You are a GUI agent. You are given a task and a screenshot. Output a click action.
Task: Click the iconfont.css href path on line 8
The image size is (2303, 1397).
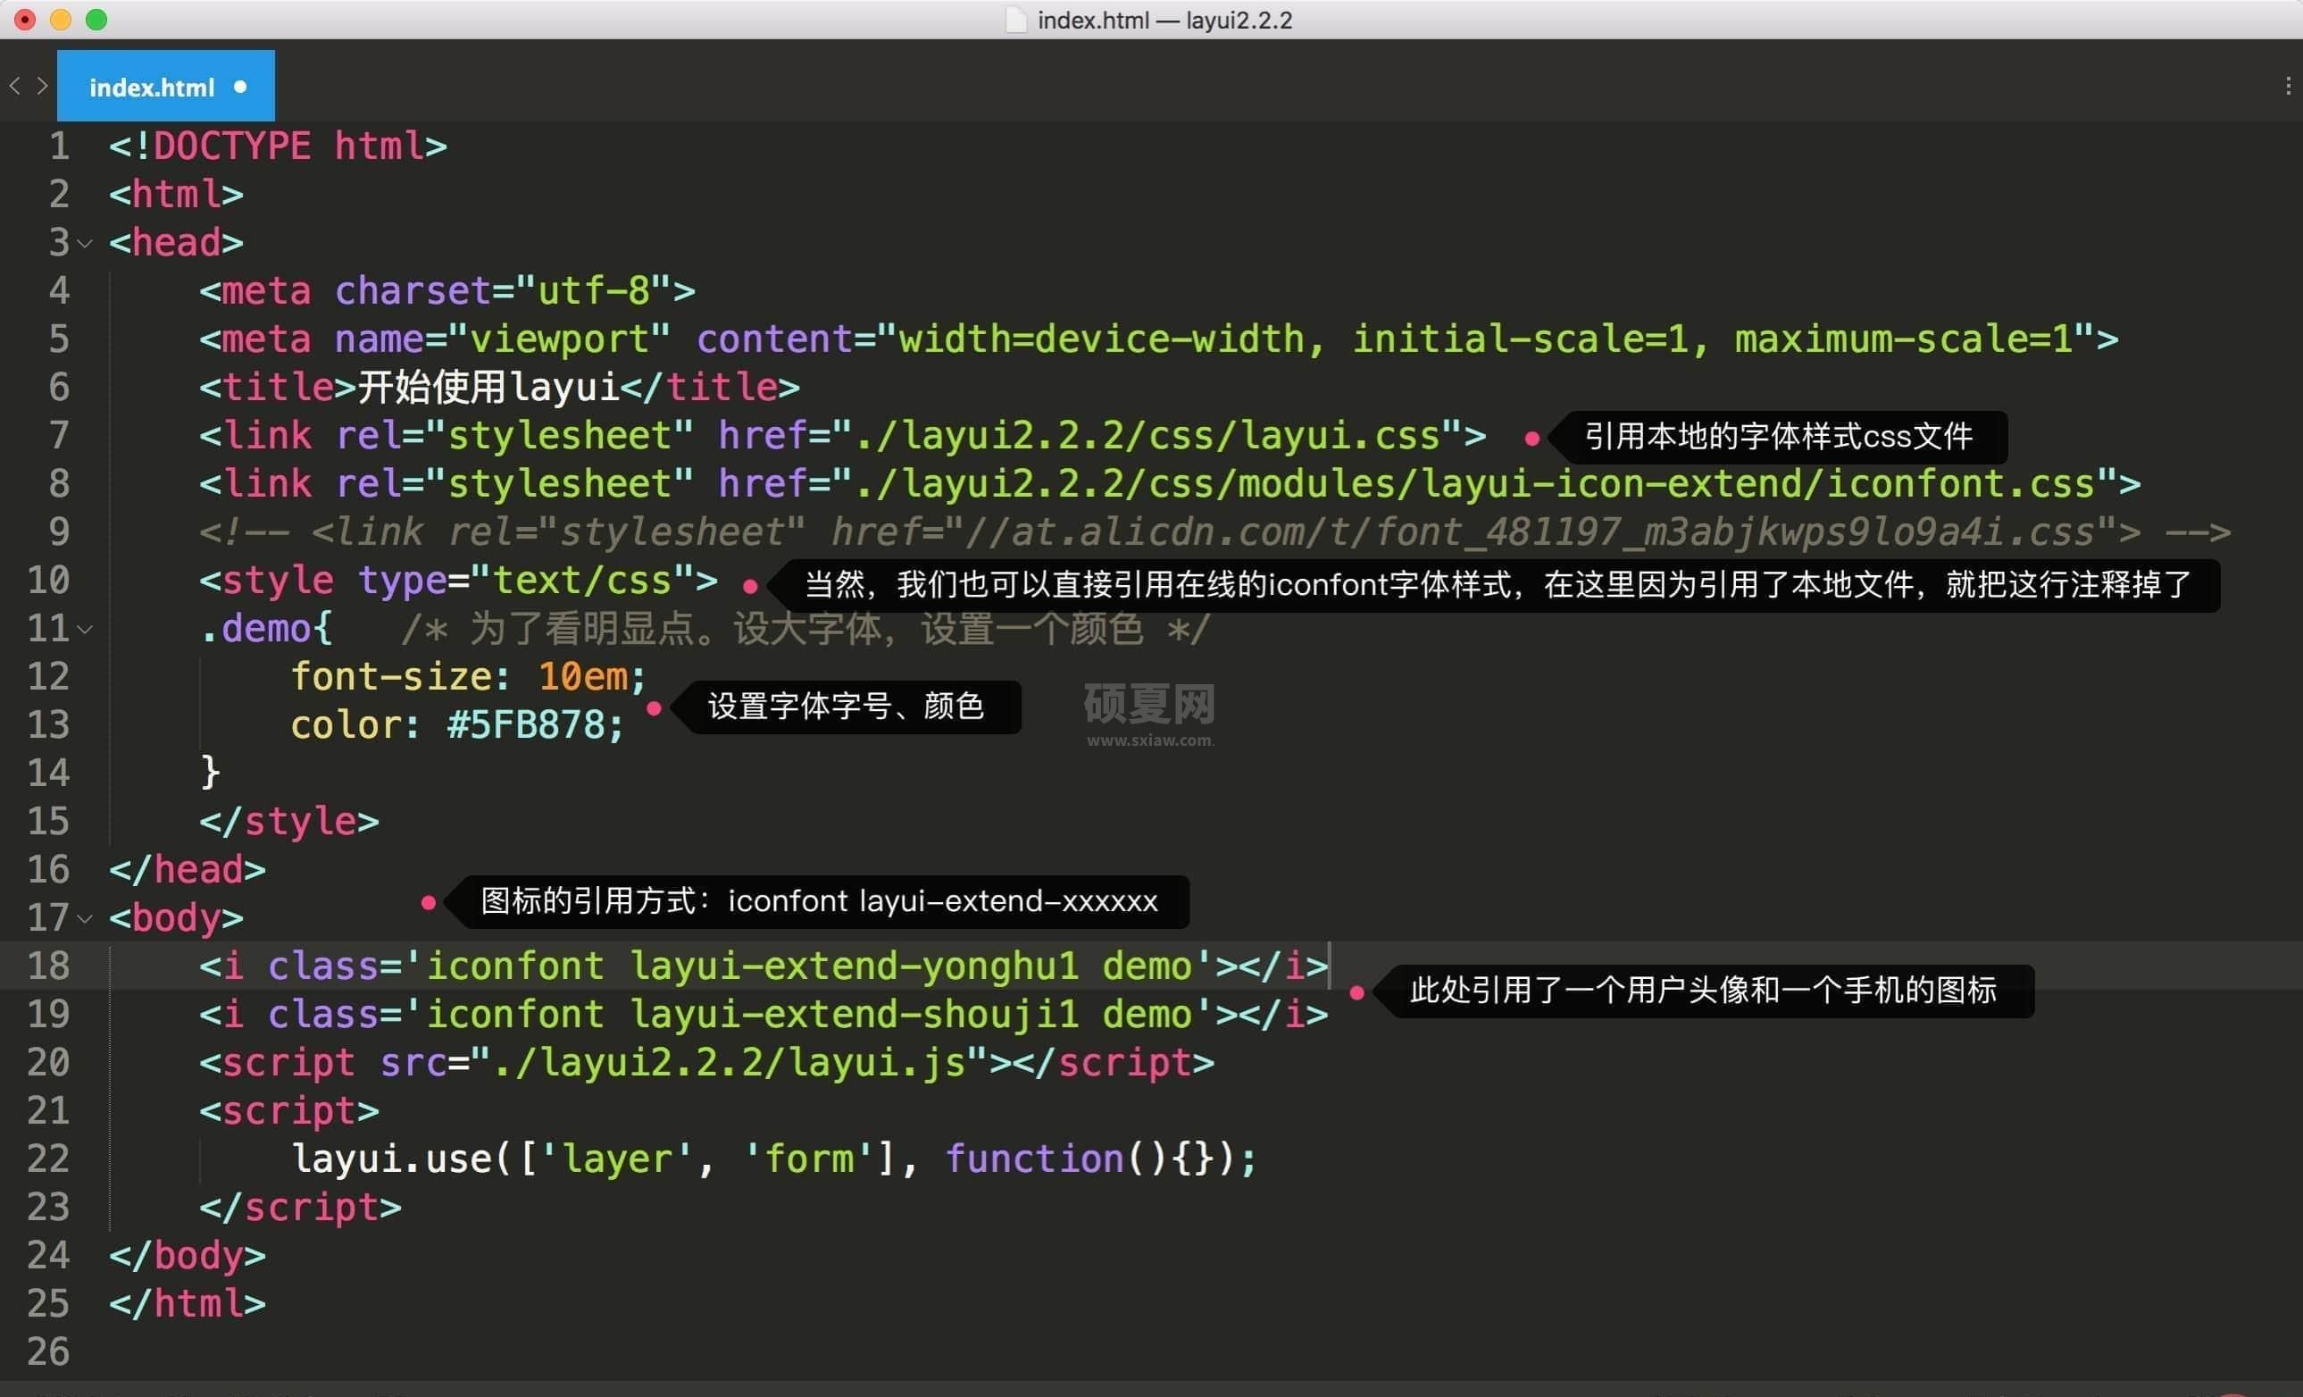tap(1474, 483)
